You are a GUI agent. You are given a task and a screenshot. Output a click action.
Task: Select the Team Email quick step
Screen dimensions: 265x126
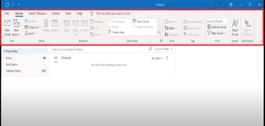tap(141, 21)
